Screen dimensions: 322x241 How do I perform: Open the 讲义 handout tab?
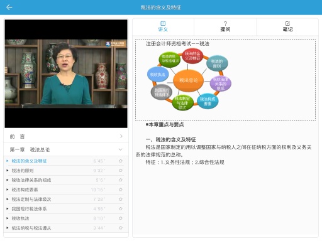pyautogui.click(x=163, y=27)
